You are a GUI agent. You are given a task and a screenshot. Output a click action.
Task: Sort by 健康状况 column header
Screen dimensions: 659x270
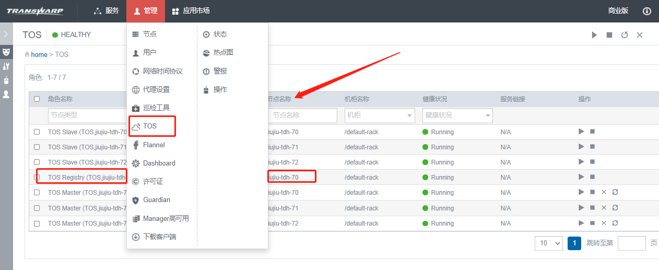tap(435, 99)
